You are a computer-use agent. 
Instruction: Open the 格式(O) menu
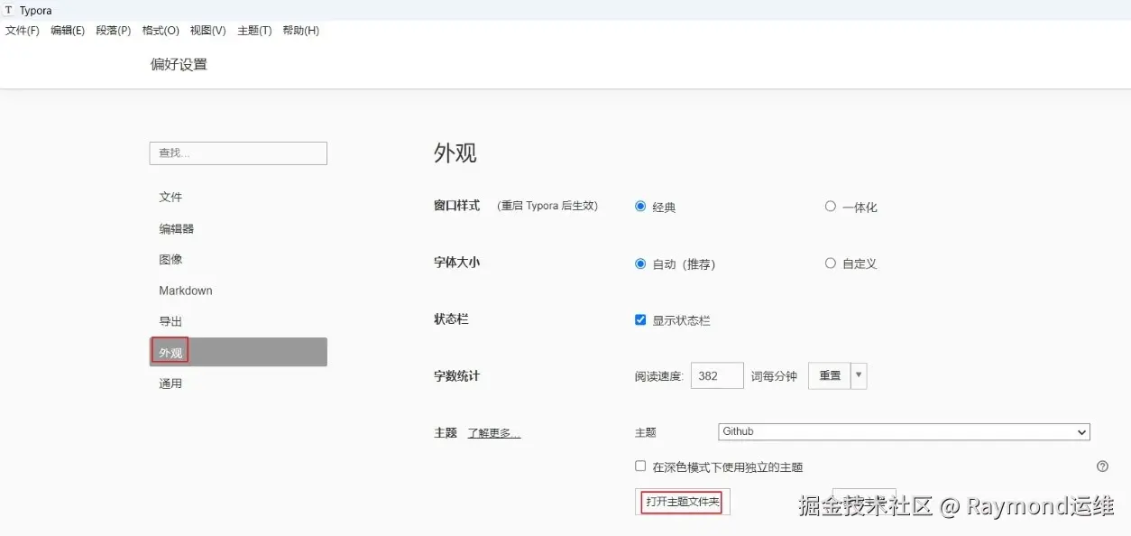coord(161,31)
